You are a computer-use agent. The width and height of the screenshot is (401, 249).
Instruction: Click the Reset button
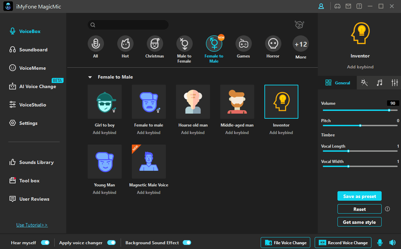pyautogui.click(x=360, y=209)
